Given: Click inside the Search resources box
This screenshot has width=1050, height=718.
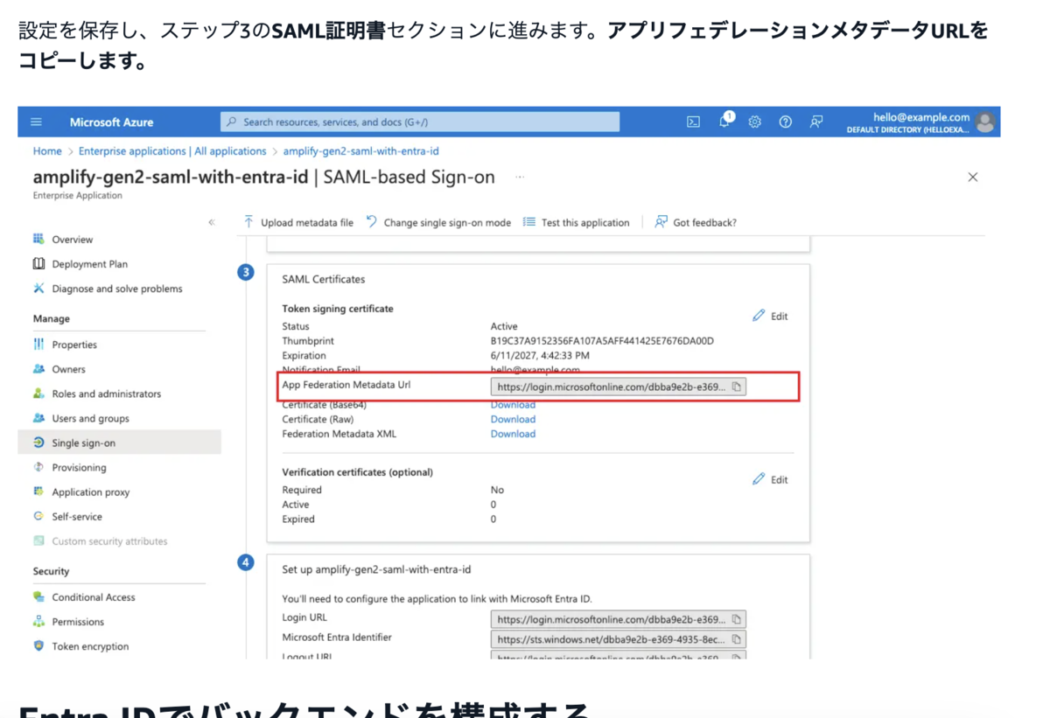Looking at the screenshot, I should coord(420,122).
